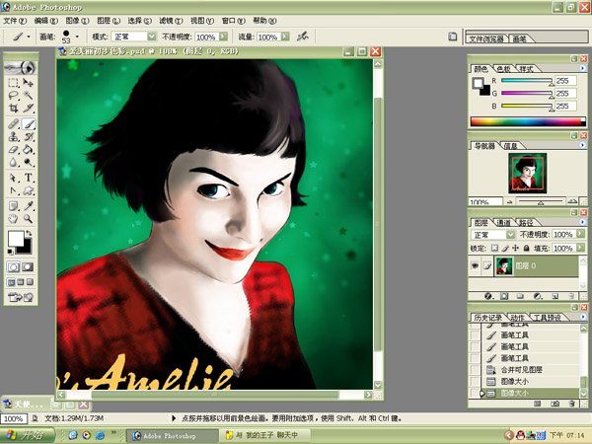Screen dimensions: 592x444
Task: Select the Eyedropper tool
Action: (29, 206)
